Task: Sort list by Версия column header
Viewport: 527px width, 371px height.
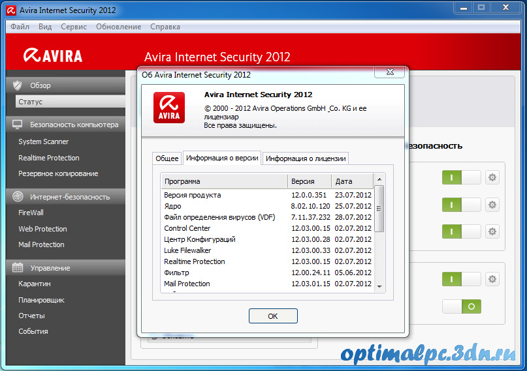Action: click(310, 181)
